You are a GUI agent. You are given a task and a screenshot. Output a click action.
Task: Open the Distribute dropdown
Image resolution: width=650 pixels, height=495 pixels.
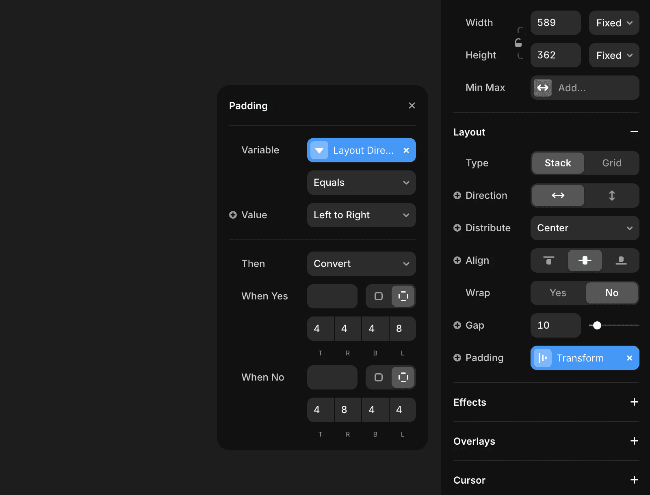[x=584, y=228]
